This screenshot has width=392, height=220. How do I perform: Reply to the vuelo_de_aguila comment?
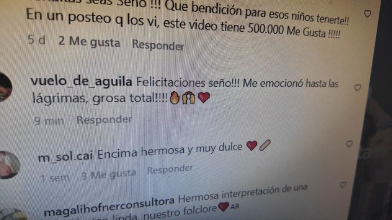104,120
